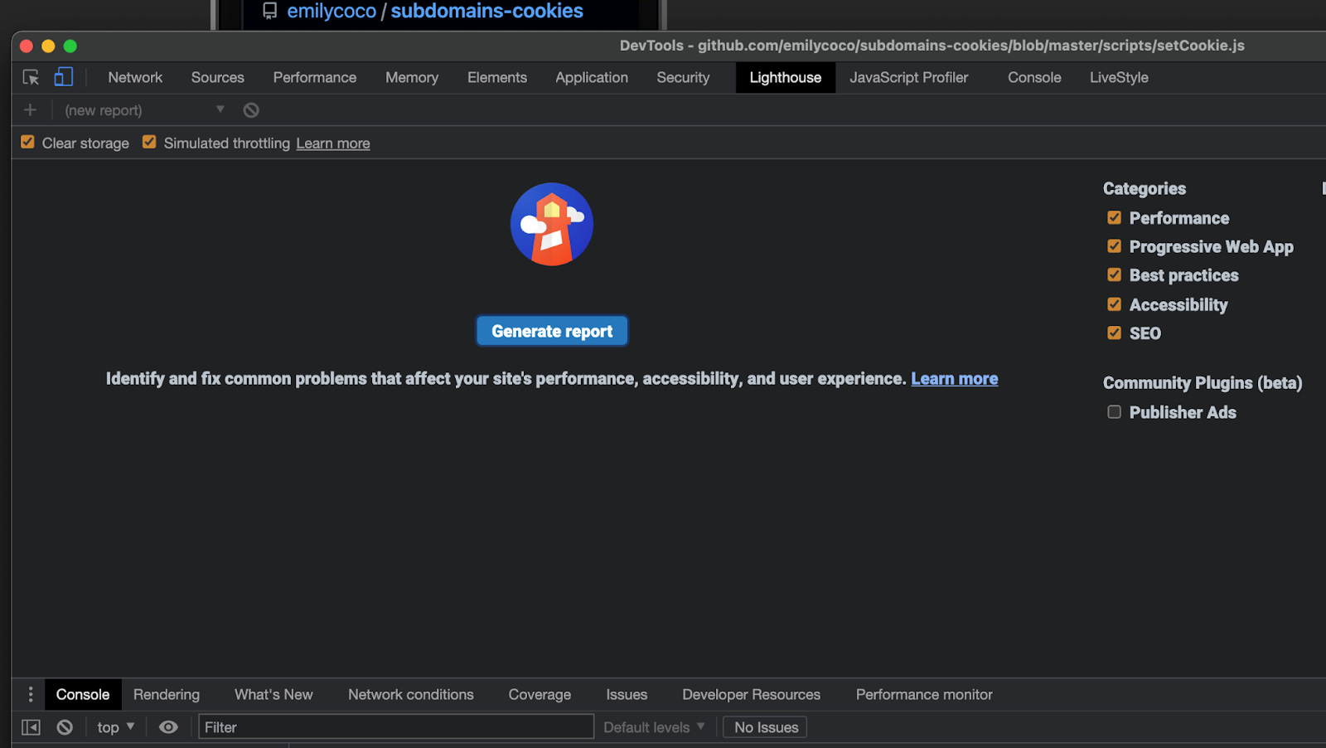Switch to the Sources tab
This screenshot has height=748, width=1326.
click(x=218, y=77)
